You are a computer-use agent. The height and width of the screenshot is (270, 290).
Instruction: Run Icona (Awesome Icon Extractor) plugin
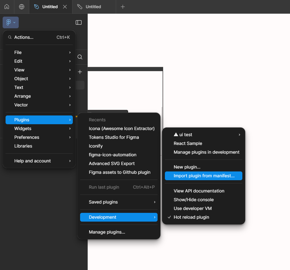coord(119,129)
